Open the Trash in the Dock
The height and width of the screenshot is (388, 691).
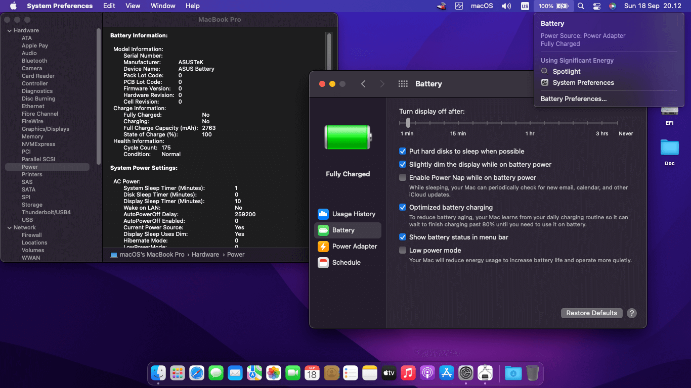click(x=533, y=373)
